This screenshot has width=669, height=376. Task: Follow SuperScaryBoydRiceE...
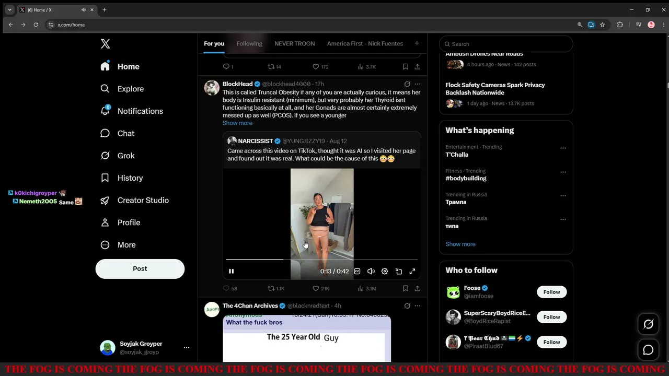point(551,317)
